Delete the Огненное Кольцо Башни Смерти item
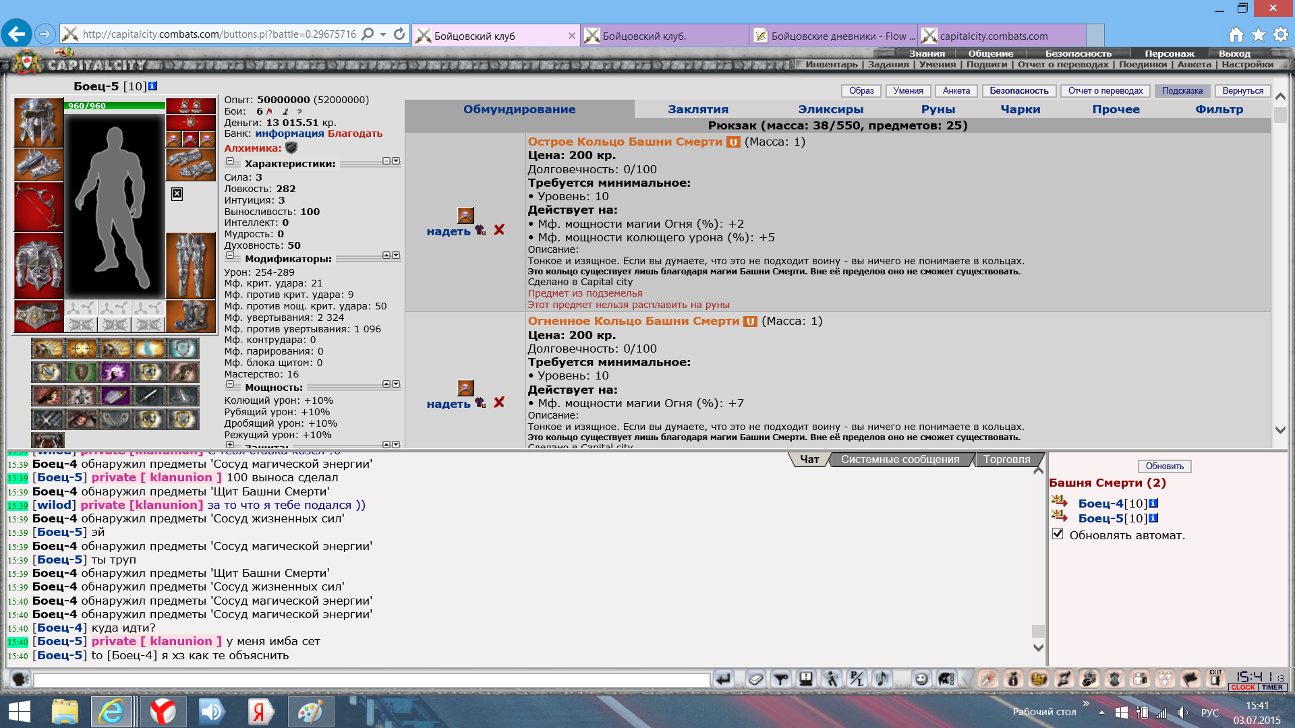The height and width of the screenshot is (728, 1295). tap(499, 402)
